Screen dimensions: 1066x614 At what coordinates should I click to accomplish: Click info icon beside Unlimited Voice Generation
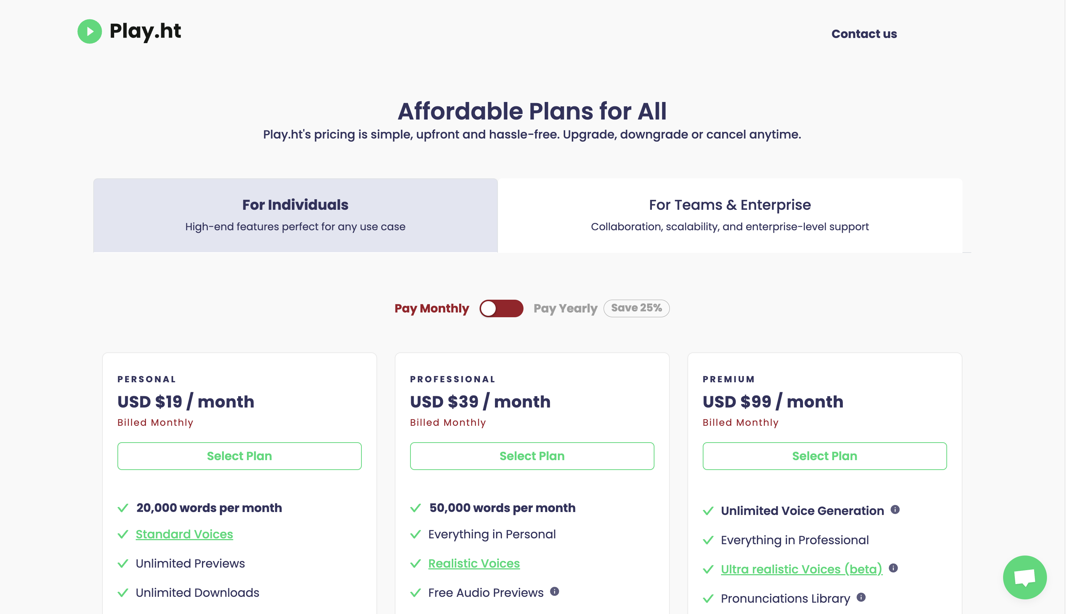895,509
